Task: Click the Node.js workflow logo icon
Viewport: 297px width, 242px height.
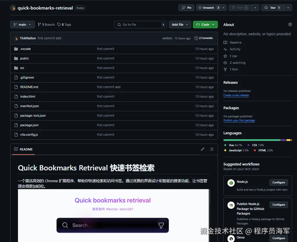Action: pyautogui.click(x=231, y=183)
